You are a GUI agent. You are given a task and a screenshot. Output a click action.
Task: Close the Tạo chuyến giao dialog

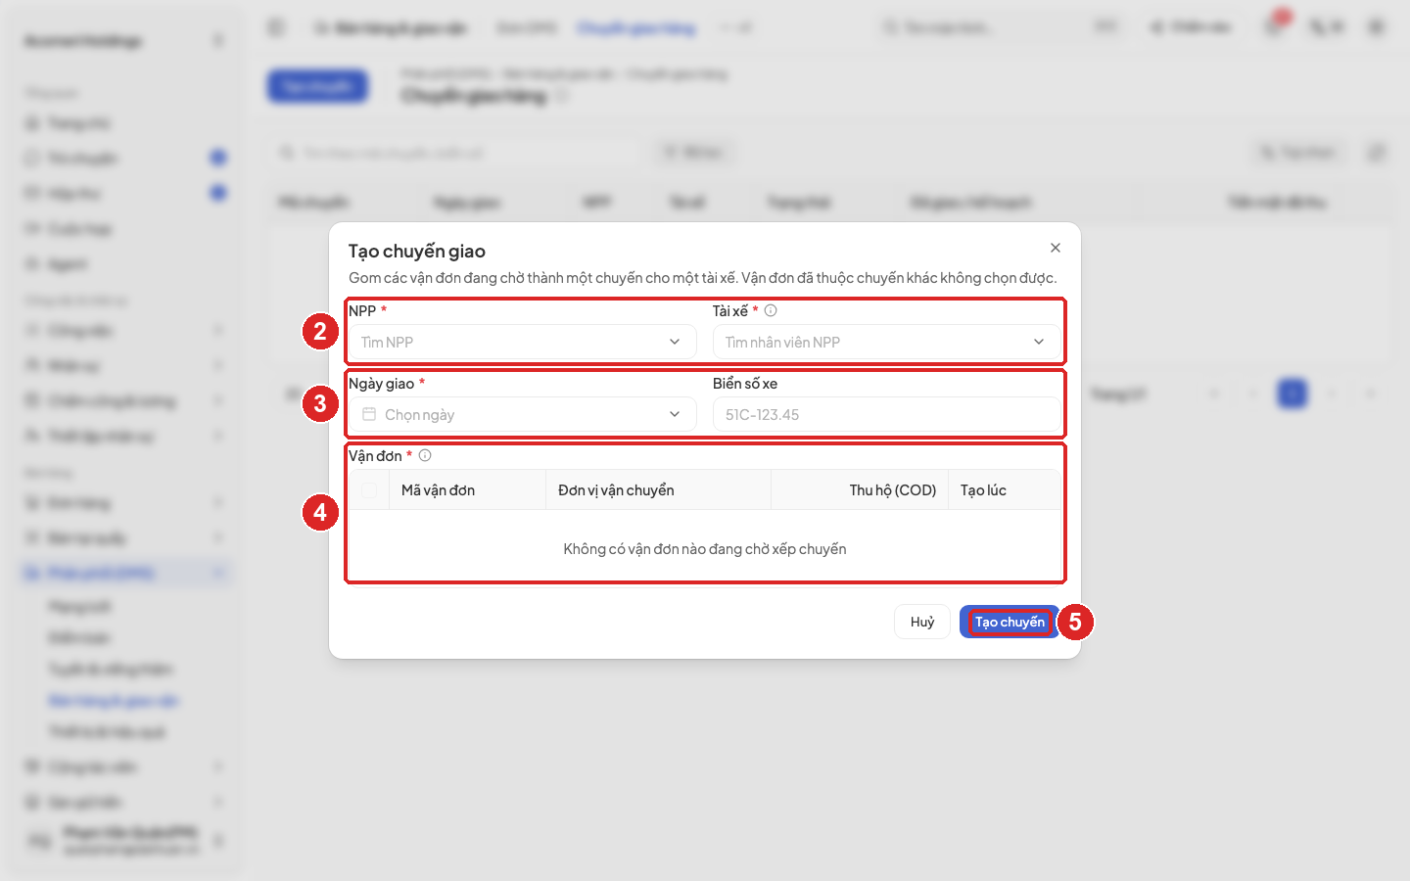pos(1056,248)
